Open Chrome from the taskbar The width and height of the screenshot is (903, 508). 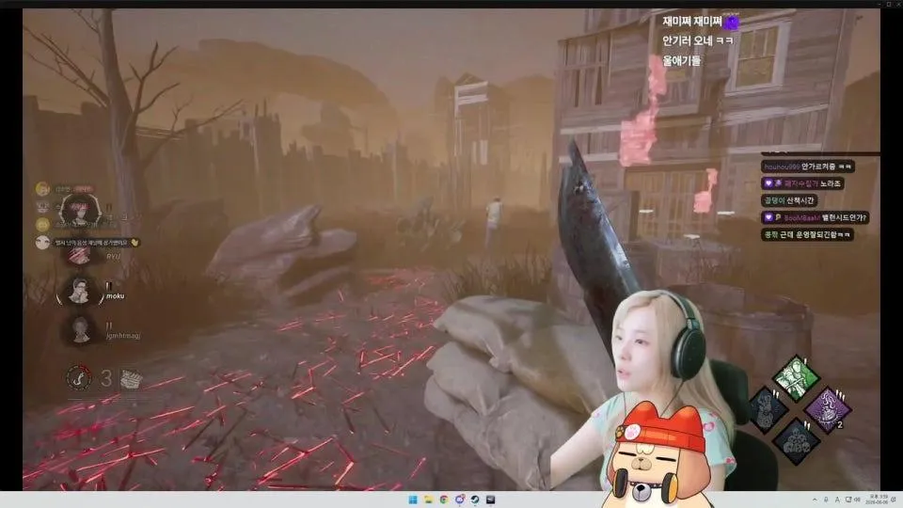click(444, 500)
